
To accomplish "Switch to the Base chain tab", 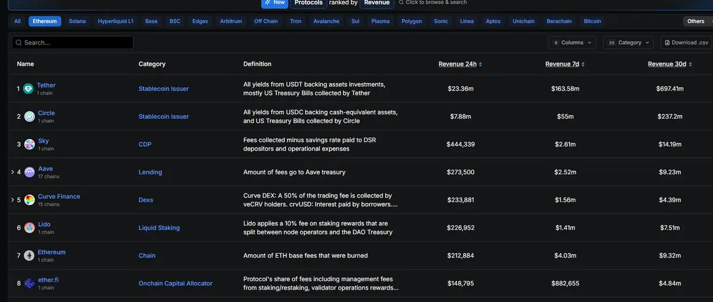I will 152,21.
